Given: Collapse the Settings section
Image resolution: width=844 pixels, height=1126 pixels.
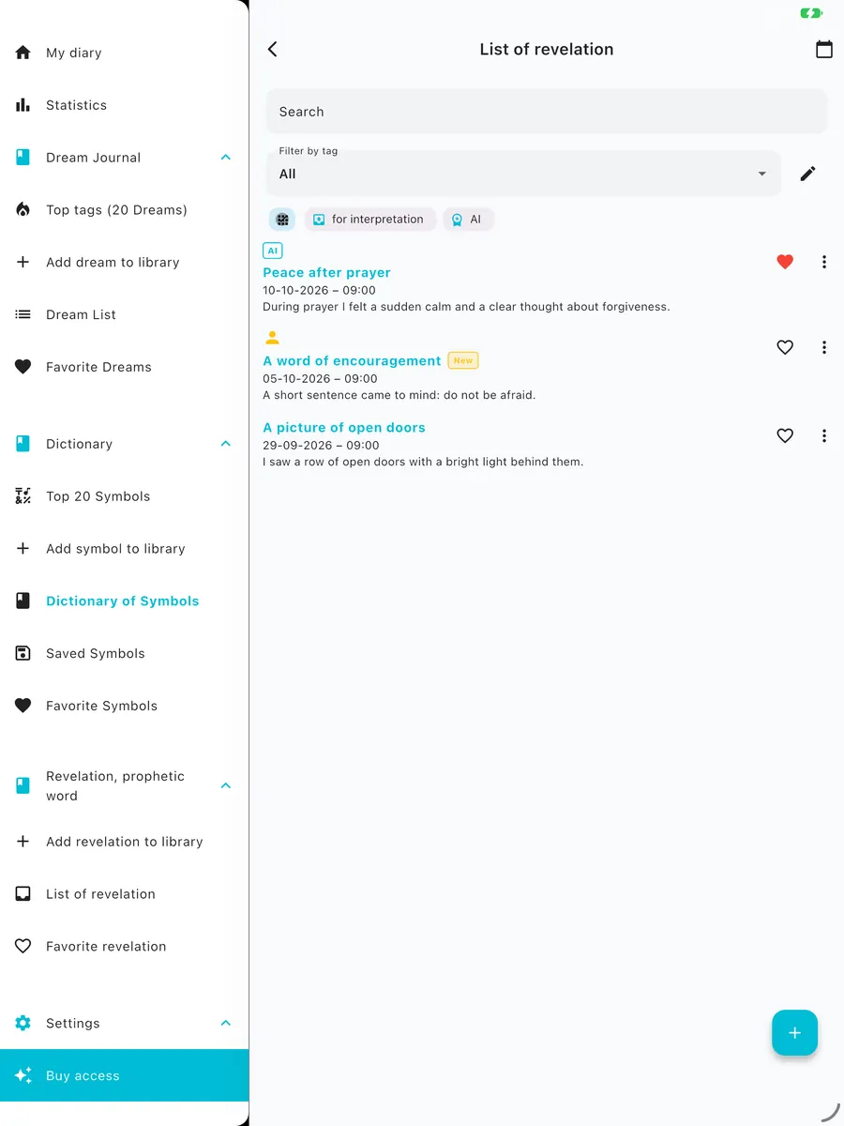Looking at the screenshot, I should tap(226, 1023).
